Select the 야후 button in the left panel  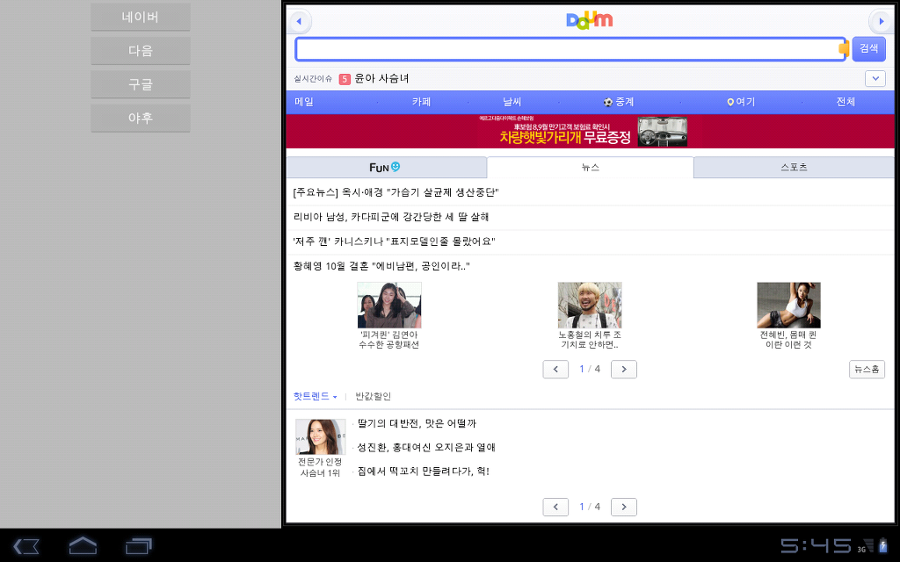coord(140,119)
